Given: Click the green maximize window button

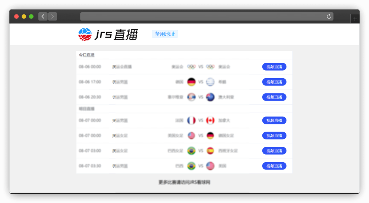Looking at the screenshot, I should 31,17.
